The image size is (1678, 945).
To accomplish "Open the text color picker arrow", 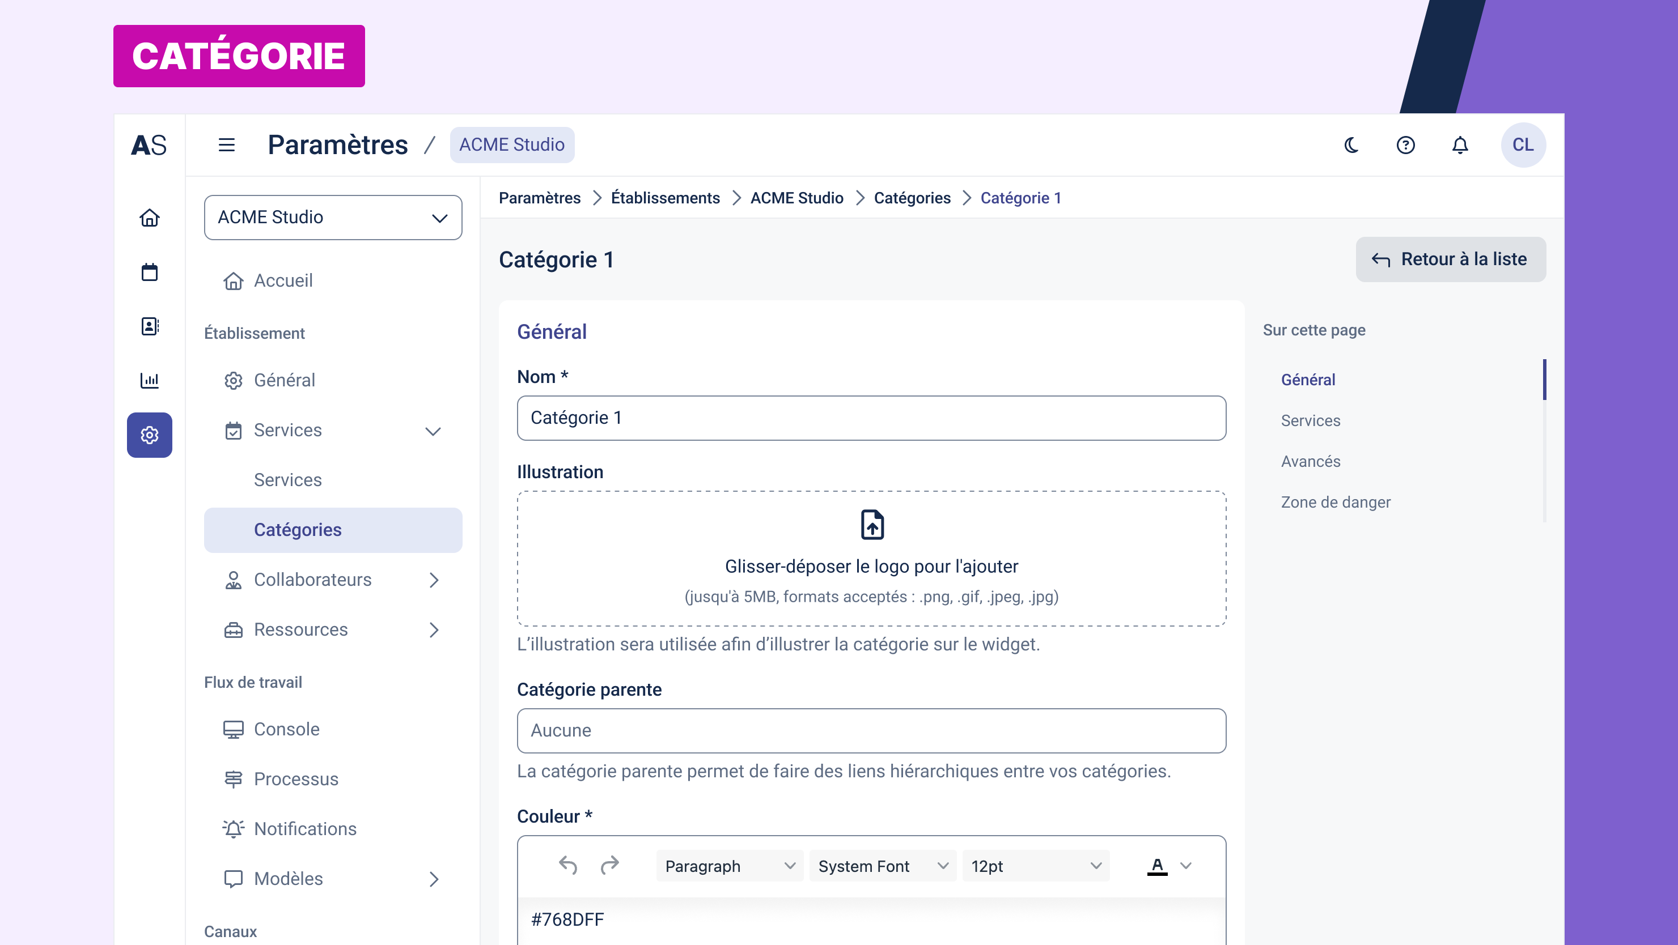I will point(1186,866).
